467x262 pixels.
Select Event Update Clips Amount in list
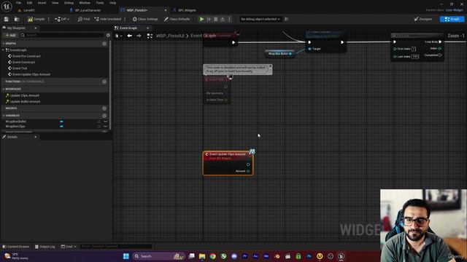31,74
